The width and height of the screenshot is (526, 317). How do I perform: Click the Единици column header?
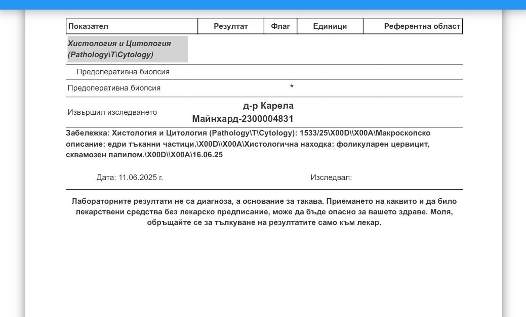[x=330, y=26]
